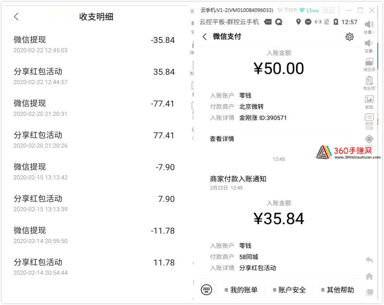
Task: Click 金刚涨 ID:390571 detail text
Action: tap(263, 118)
